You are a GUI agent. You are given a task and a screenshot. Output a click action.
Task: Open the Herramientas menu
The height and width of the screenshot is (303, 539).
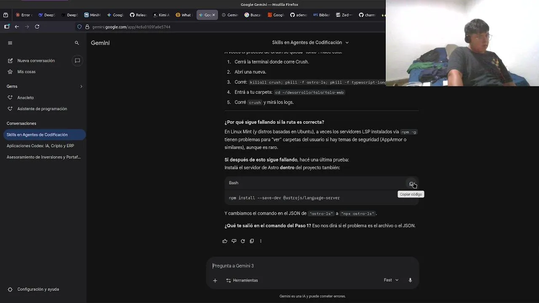[x=242, y=280]
